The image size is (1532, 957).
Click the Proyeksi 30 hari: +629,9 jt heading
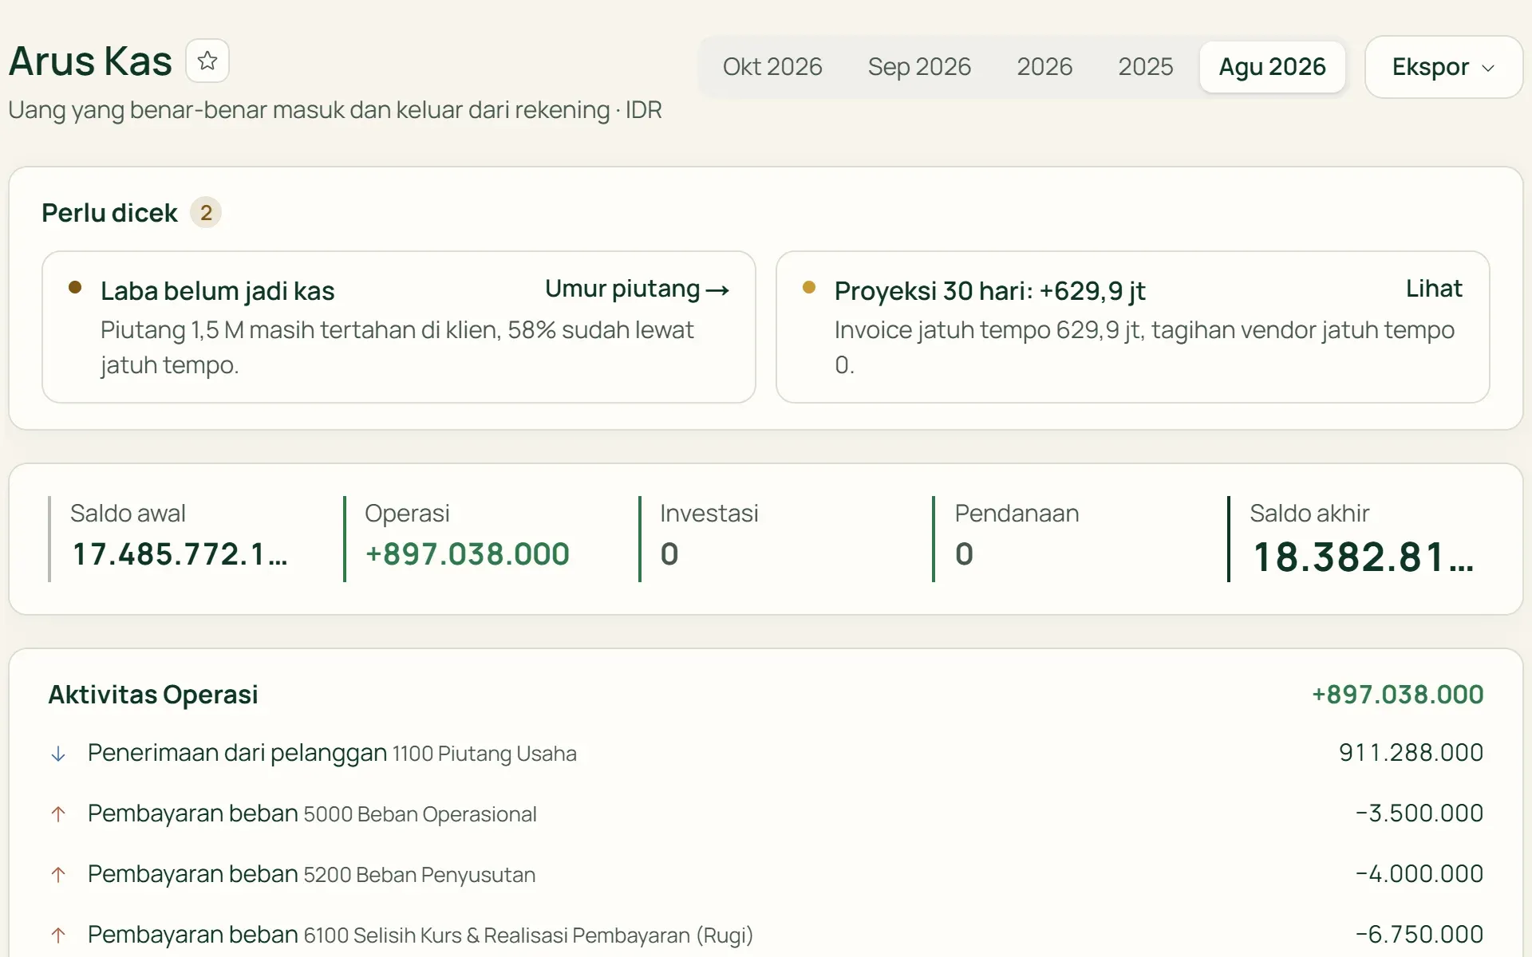click(x=989, y=291)
